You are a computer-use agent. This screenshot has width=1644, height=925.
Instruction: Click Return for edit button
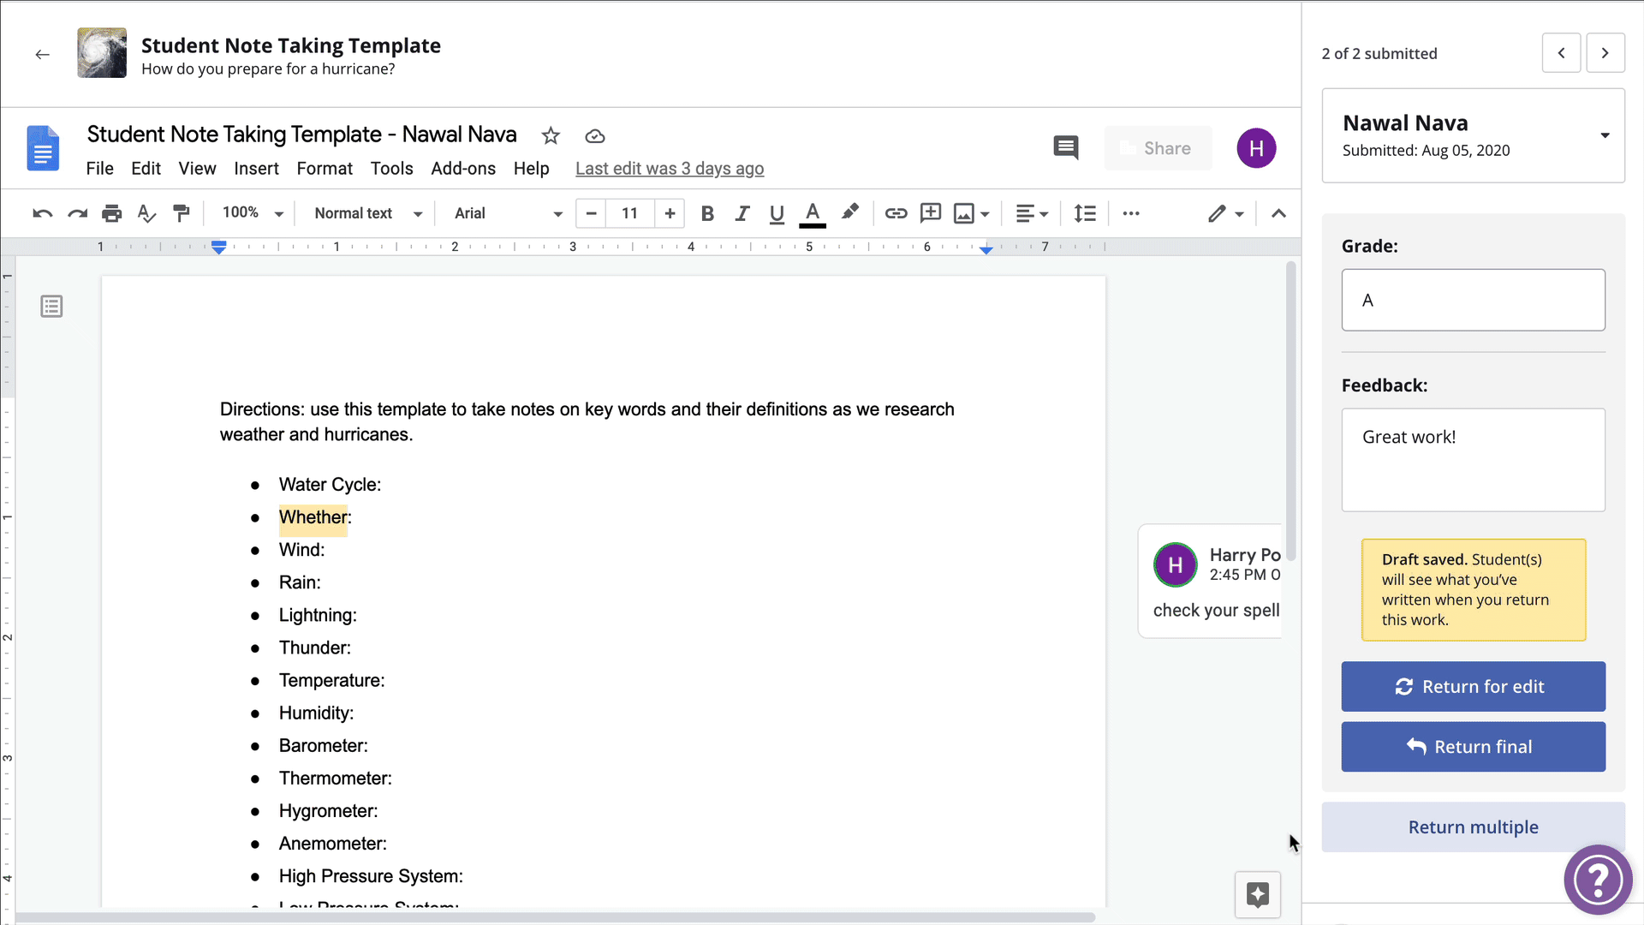click(x=1473, y=687)
